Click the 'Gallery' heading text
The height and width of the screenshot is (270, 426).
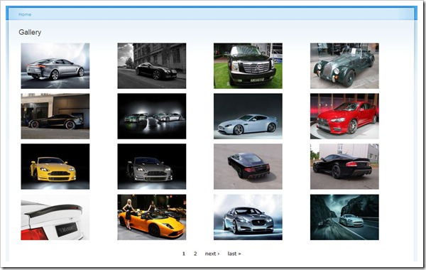[30, 33]
